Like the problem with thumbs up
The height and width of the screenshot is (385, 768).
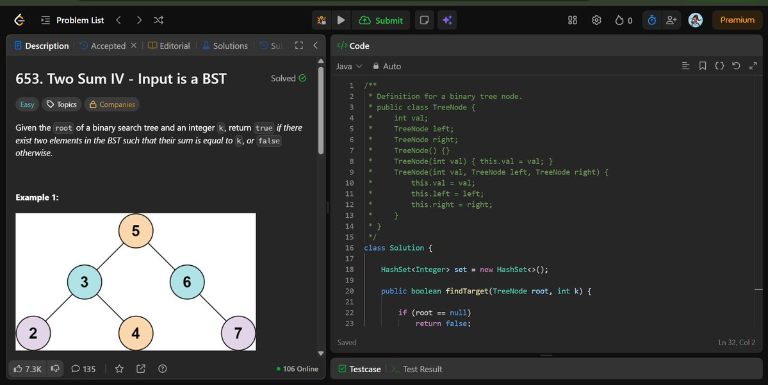pos(28,369)
